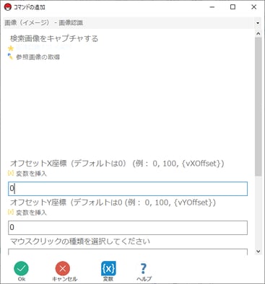
Task: Click the app logo in title bar
Action: [x=8, y=7]
